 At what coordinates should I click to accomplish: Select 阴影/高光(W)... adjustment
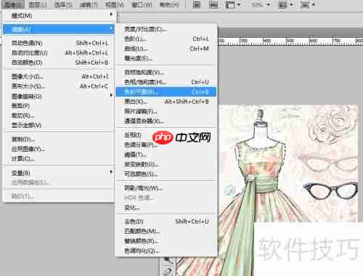tap(166, 188)
